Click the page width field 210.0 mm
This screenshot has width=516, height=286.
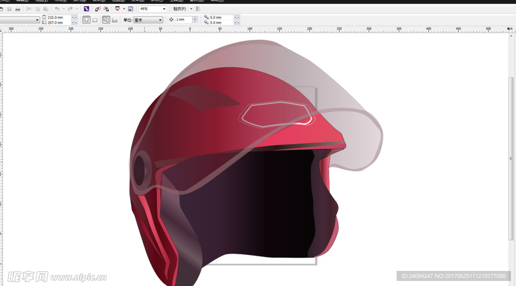58,17
